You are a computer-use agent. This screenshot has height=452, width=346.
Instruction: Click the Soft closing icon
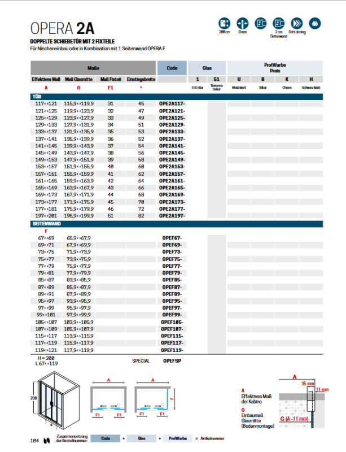coord(297,23)
